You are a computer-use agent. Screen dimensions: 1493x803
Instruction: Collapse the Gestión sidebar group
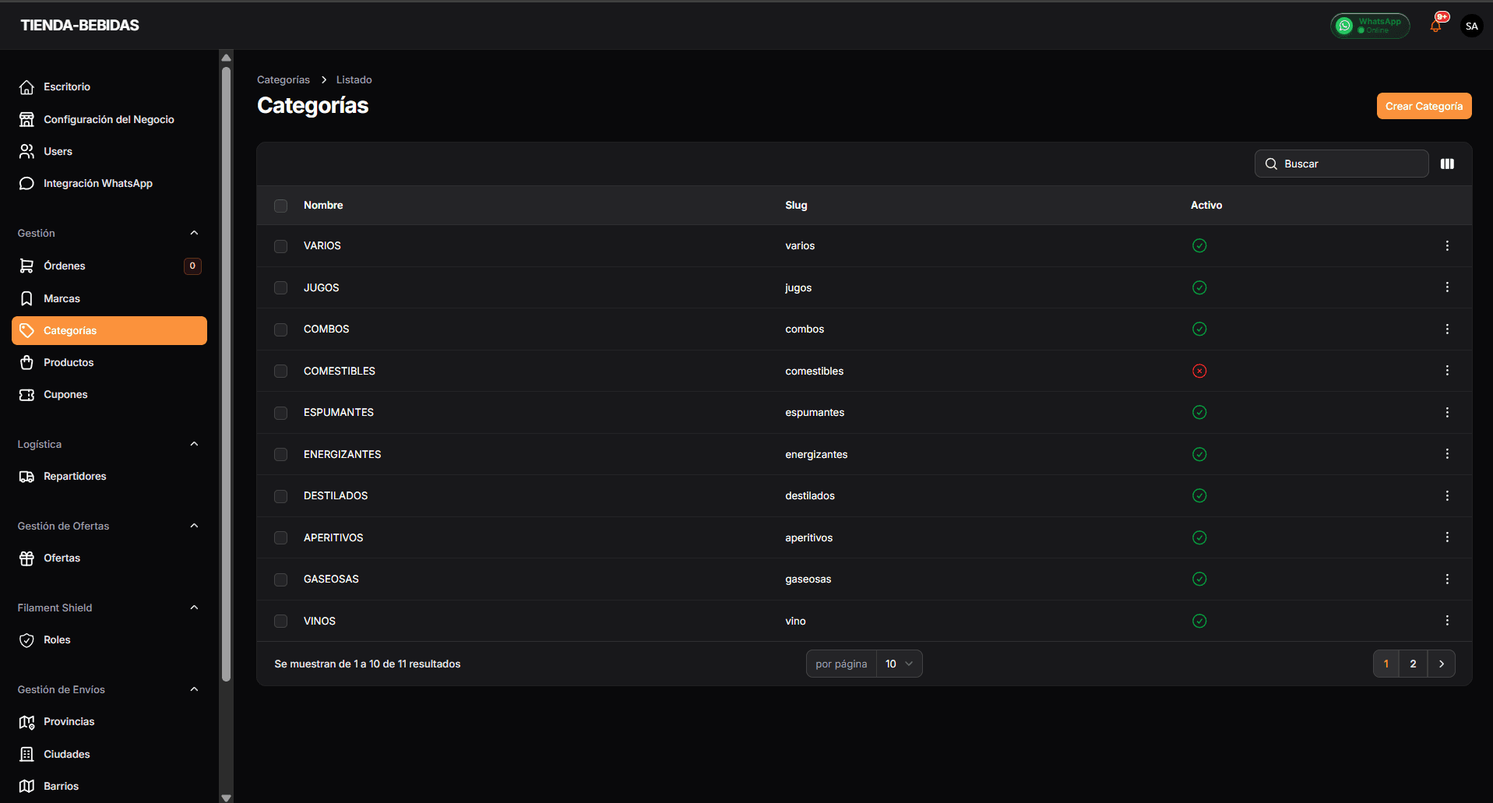point(194,233)
